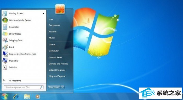Open the Sticky Notes icon
183x100 pixels.
pyautogui.click(x=5, y=34)
